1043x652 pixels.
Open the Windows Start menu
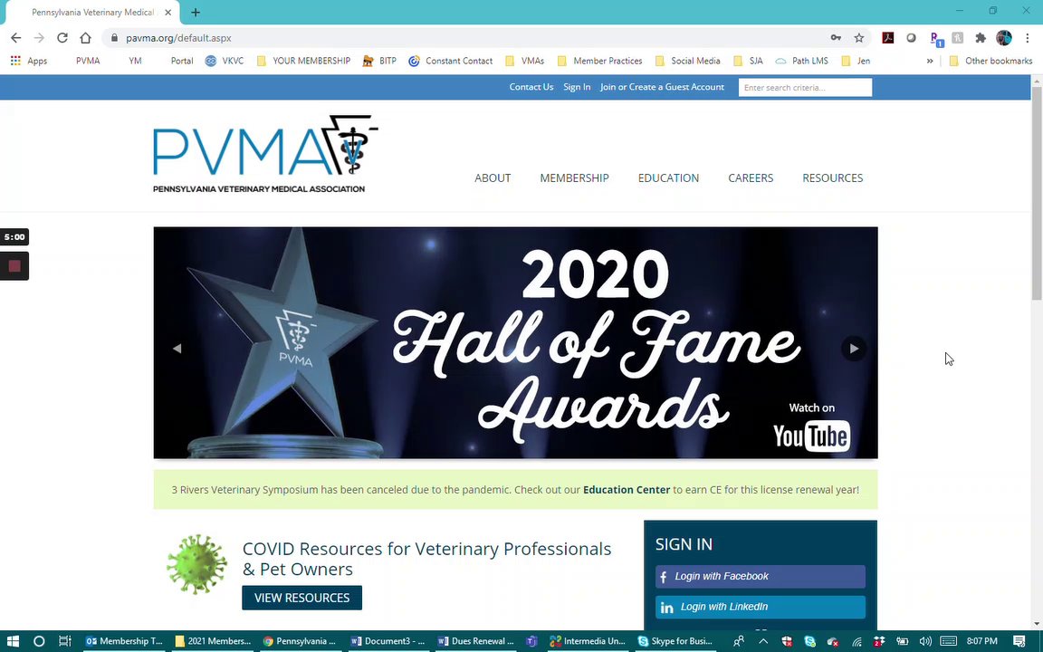click(12, 641)
